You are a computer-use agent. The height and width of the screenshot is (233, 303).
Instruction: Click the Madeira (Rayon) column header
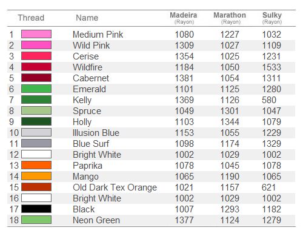click(184, 18)
